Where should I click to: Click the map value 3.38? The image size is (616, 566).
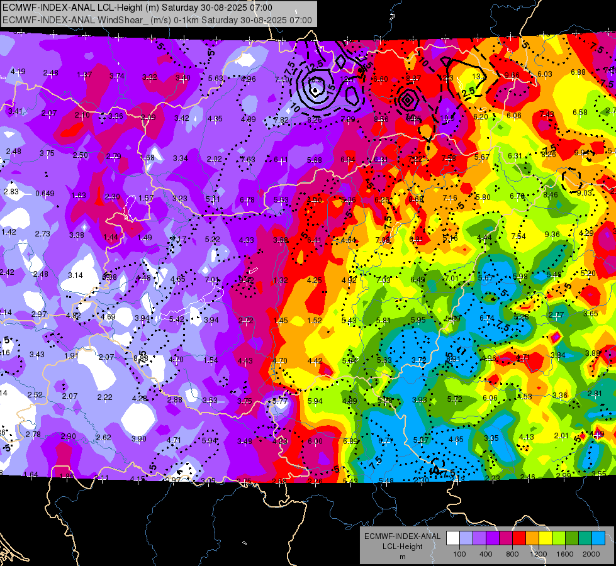(77, 235)
